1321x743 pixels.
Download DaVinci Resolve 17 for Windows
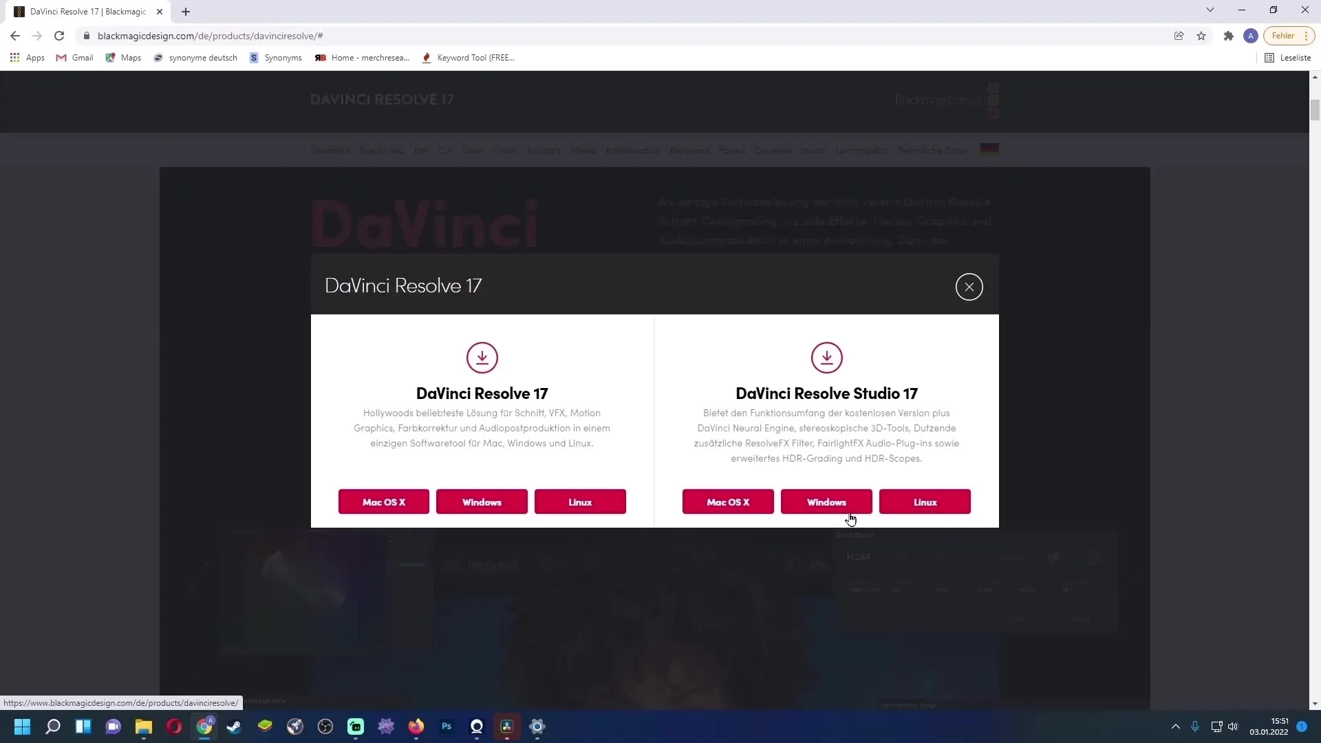[x=482, y=502]
